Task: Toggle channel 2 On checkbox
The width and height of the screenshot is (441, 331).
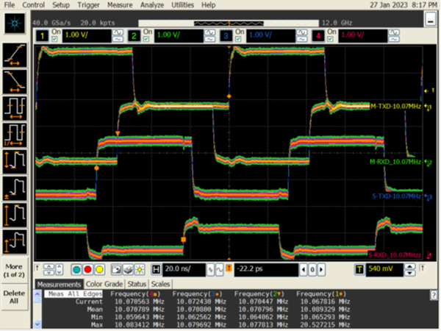Action: (x=146, y=40)
